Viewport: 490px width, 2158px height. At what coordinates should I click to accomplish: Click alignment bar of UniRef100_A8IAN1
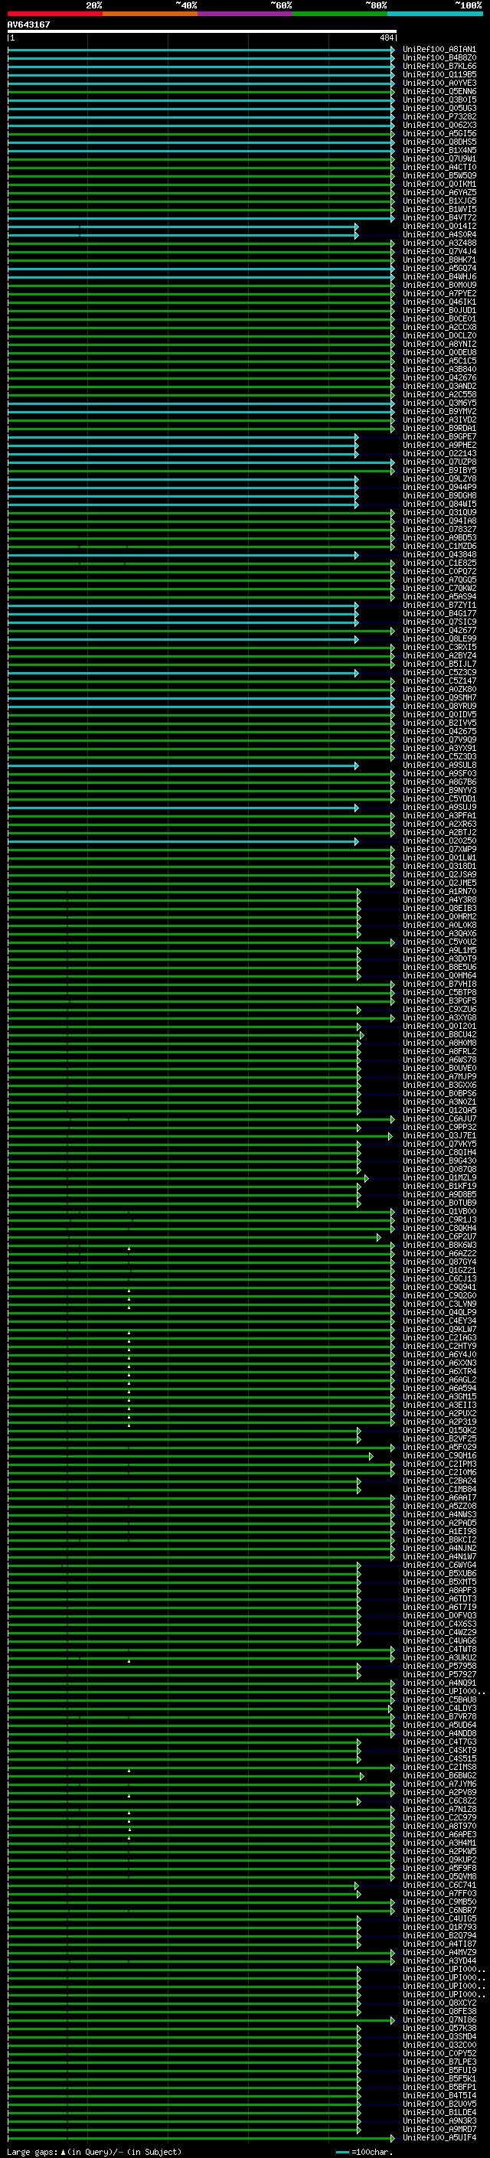(201, 50)
